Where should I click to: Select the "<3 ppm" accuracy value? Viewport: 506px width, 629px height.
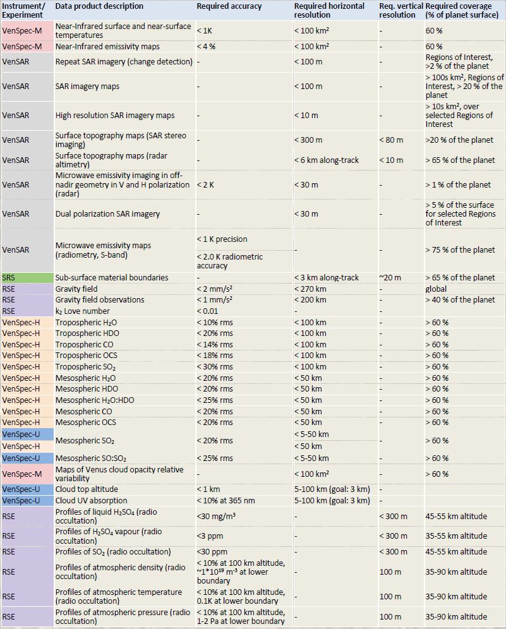(x=210, y=536)
